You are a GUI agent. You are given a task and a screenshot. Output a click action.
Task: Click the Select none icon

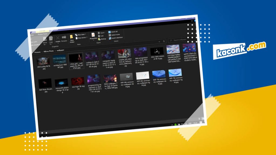[x=110, y=35]
